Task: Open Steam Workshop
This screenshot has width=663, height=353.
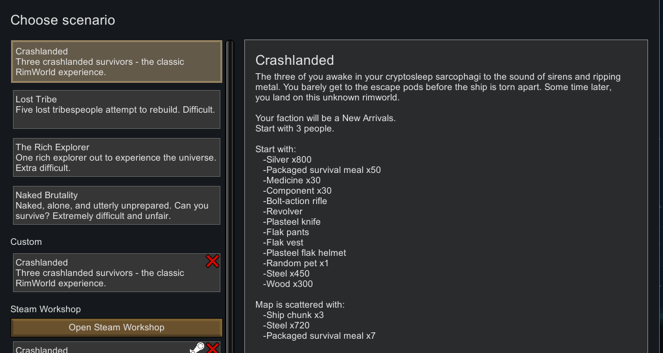Action: click(x=117, y=327)
